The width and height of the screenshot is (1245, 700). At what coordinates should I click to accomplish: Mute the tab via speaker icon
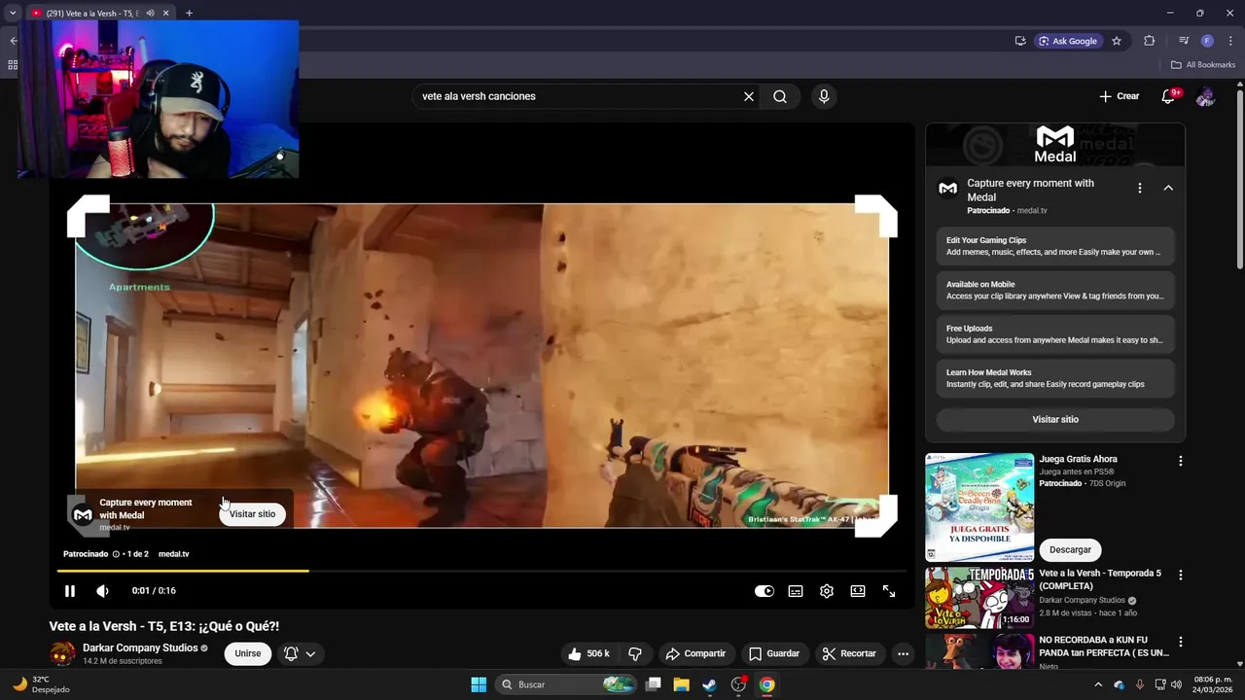(x=150, y=14)
